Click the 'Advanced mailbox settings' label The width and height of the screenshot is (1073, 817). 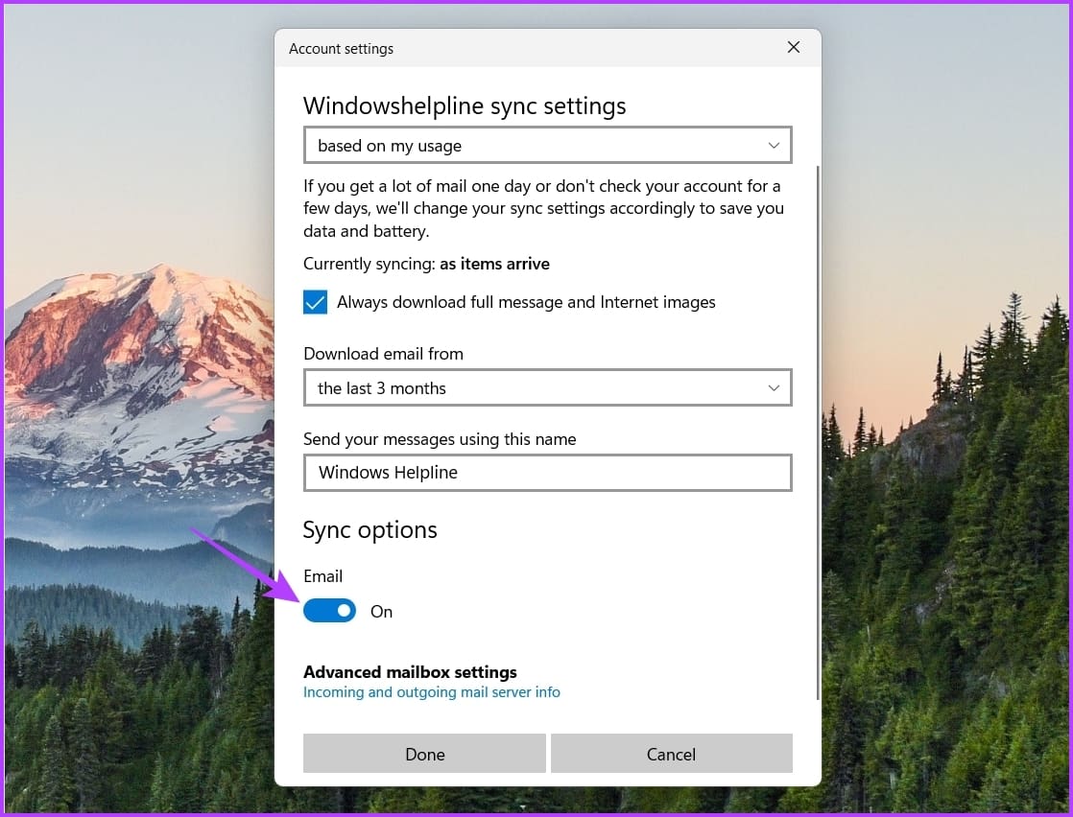pyautogui.click(x=410, y=672)
